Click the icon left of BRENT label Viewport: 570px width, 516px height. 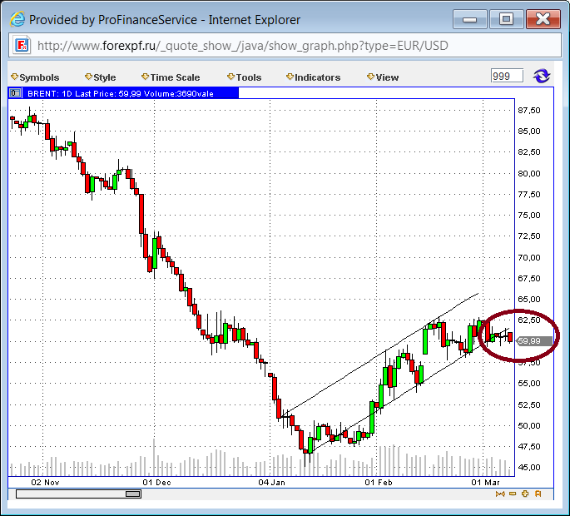15,93
